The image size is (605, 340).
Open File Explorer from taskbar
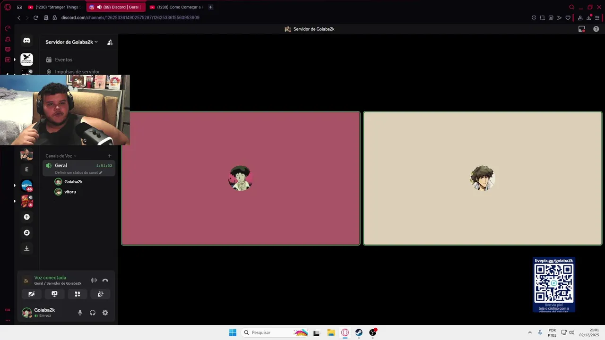(331, 332)
